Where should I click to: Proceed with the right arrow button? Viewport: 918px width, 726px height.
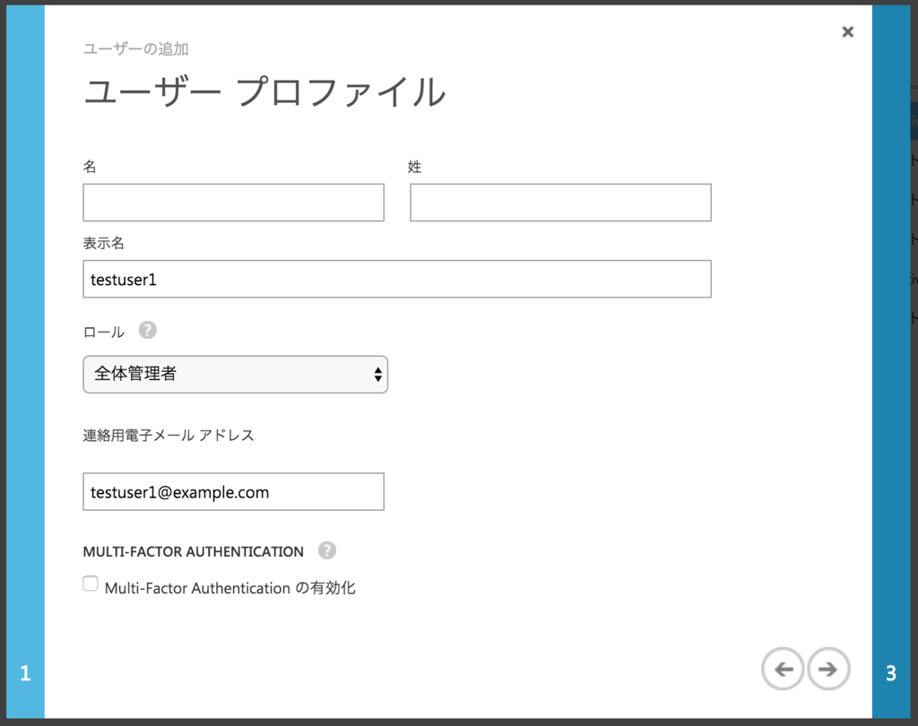827,669
